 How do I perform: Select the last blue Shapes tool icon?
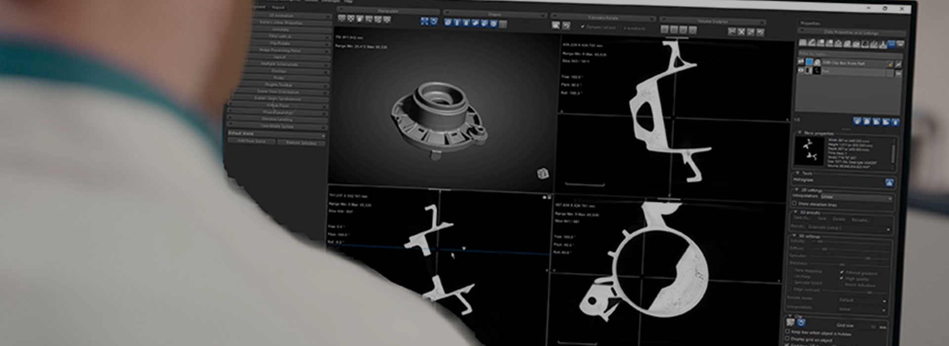coord(493,23)
